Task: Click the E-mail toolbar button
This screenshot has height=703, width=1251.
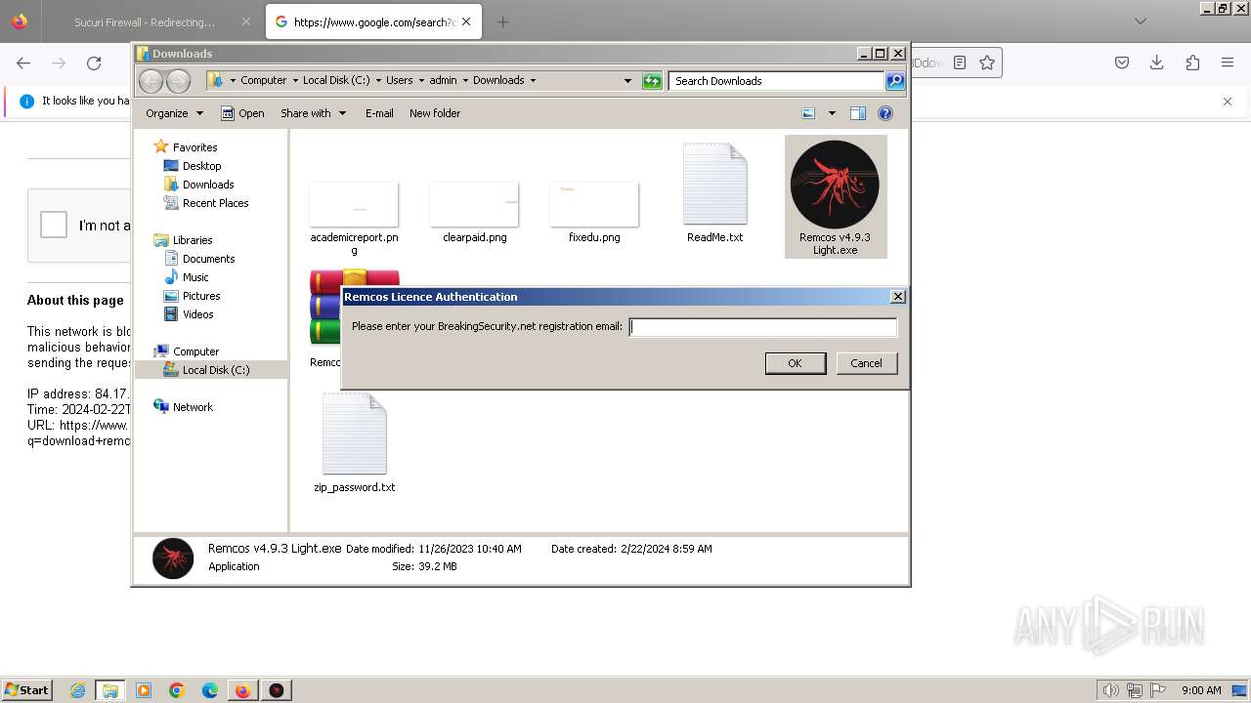Action: tap(379, 113)
